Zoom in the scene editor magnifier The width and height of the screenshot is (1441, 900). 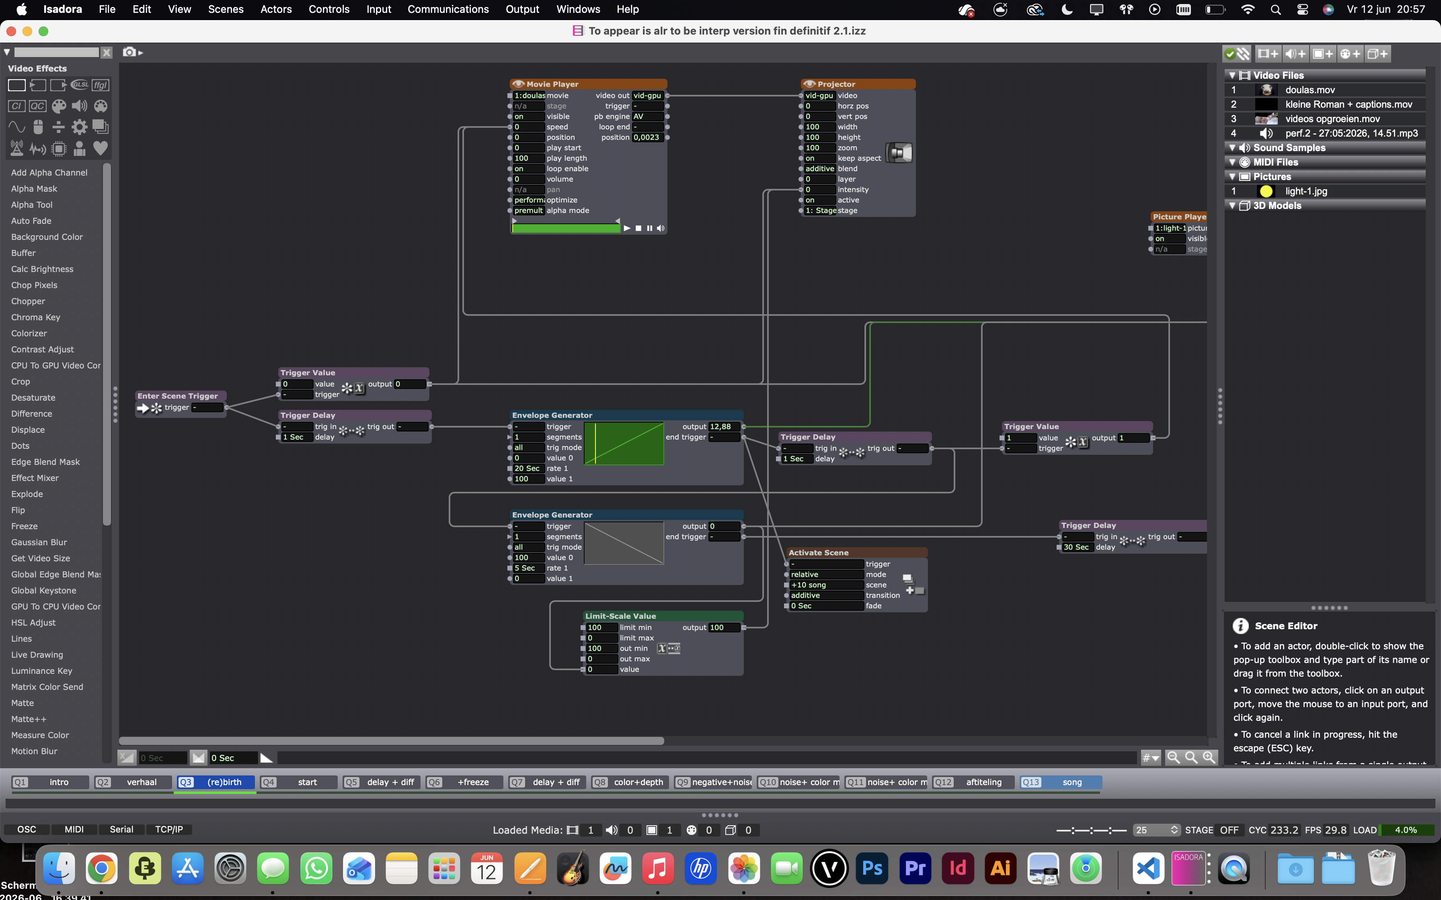point(1209,757)
